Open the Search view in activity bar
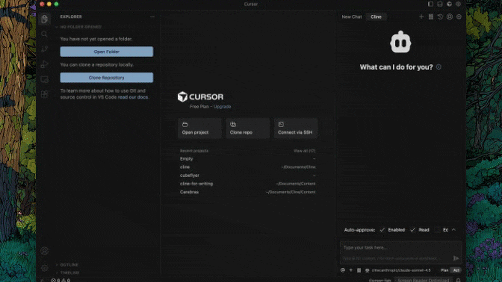This screenshot has height=282, width=502. 44,34
